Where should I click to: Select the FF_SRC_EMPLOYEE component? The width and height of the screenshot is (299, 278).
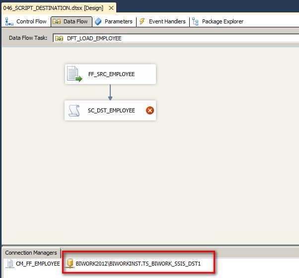click(110, 74)
